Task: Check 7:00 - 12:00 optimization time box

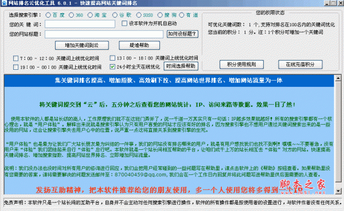Action: click(x=16, y=58)
